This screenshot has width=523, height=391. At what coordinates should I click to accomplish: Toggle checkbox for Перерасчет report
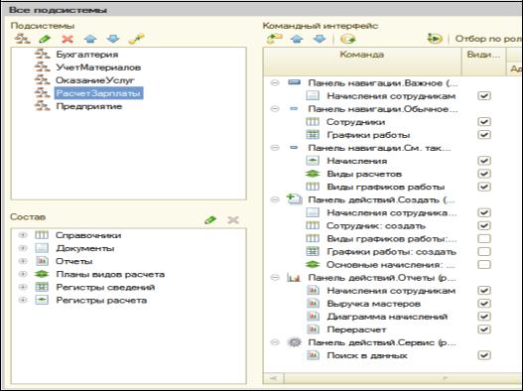click(x=484, y=329)
